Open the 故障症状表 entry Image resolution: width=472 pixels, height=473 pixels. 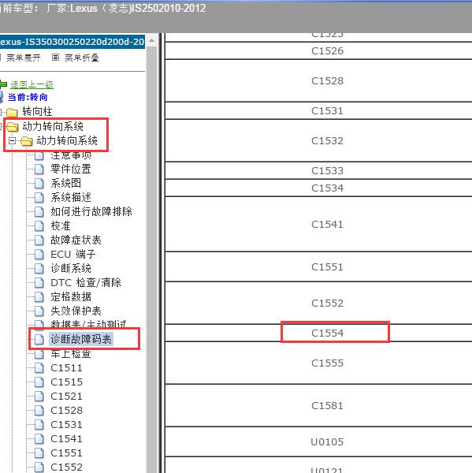pyautogui.click(x=76, y=240)
